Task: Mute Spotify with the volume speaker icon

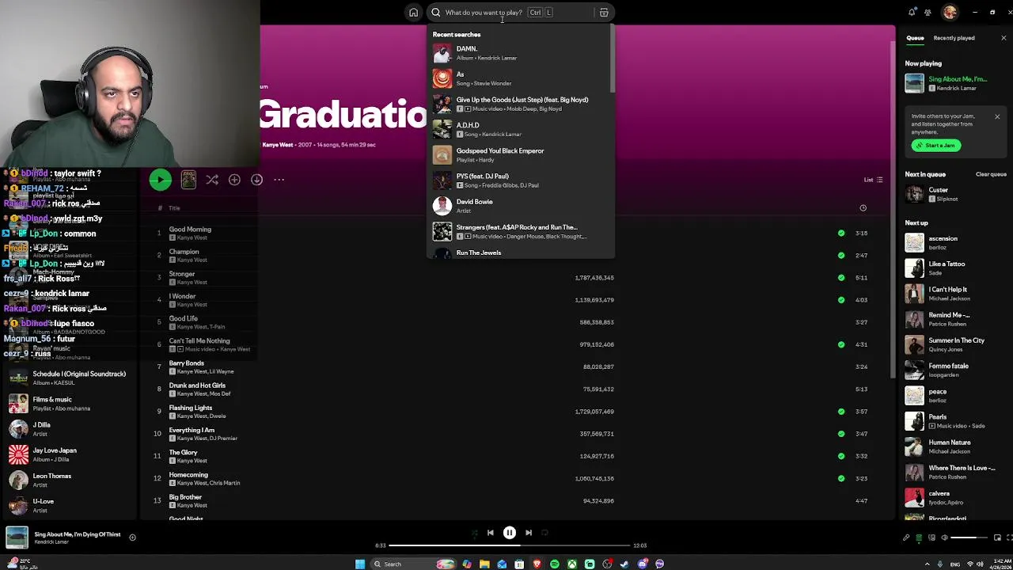Action: [x=944, y=538]
